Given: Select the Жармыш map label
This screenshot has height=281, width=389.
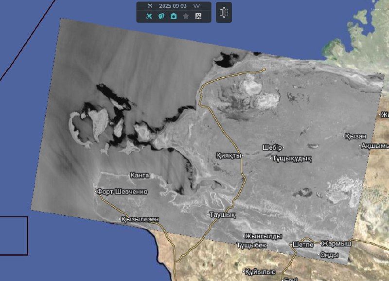Looking at the screenshot, I should click(x=336, y=243).
